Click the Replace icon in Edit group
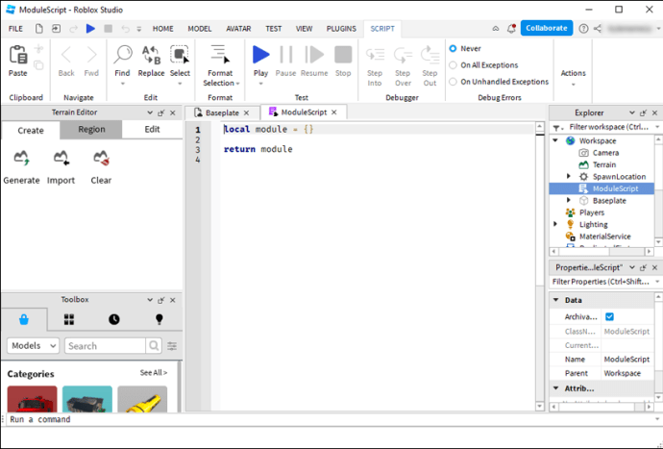The height and width of the screenshot is (449, 663). [x=151, y=57]
